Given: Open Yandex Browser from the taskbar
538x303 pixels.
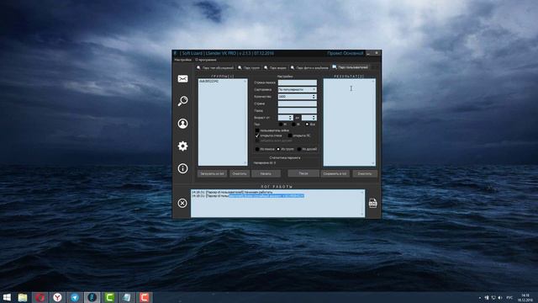Looking at the screenshot, I should [x=57, y=297].
